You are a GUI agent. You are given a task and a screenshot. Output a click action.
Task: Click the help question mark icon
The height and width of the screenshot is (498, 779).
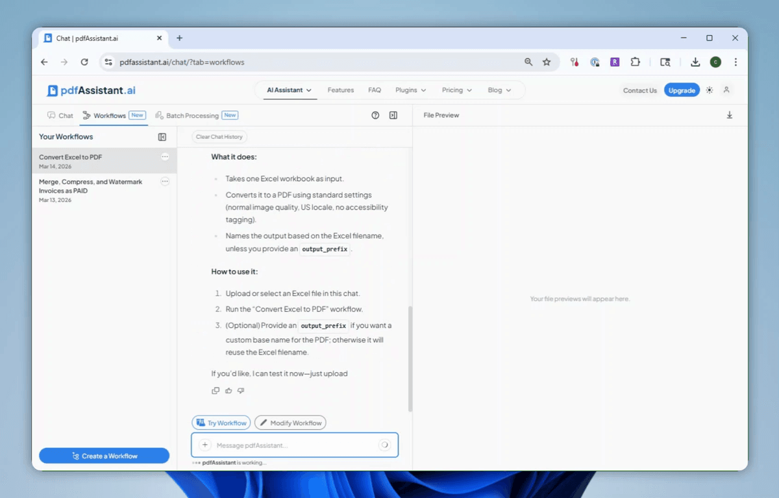tap(375, 115)
